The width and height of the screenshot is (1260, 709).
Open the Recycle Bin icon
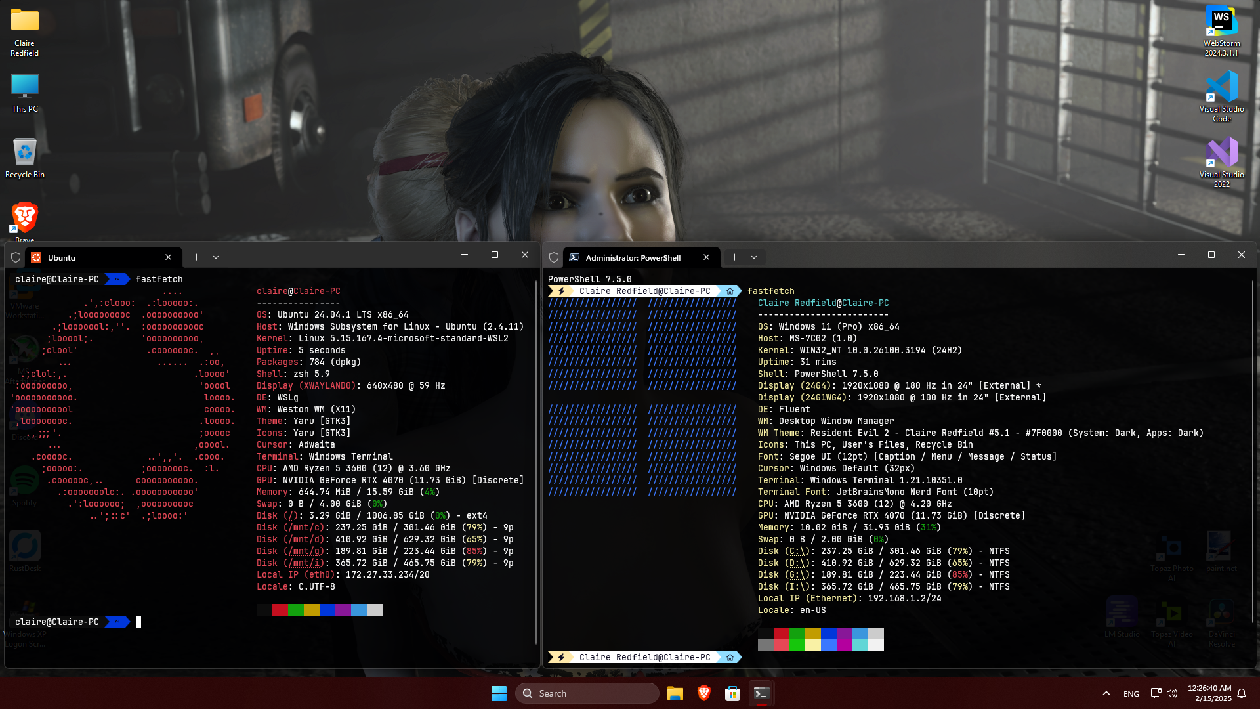(x=24, y=158)
